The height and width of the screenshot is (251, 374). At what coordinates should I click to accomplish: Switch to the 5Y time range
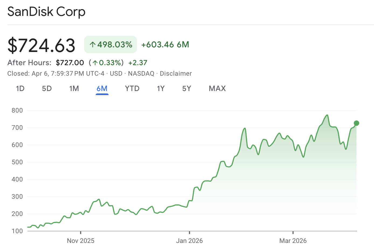(186, 88)
